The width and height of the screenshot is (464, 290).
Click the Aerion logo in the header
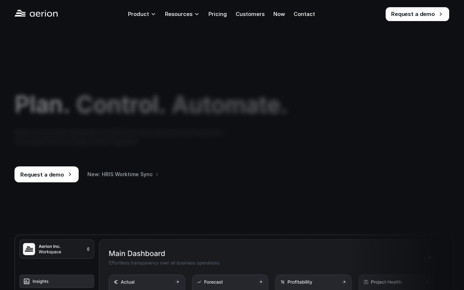[x=36, y=14]
